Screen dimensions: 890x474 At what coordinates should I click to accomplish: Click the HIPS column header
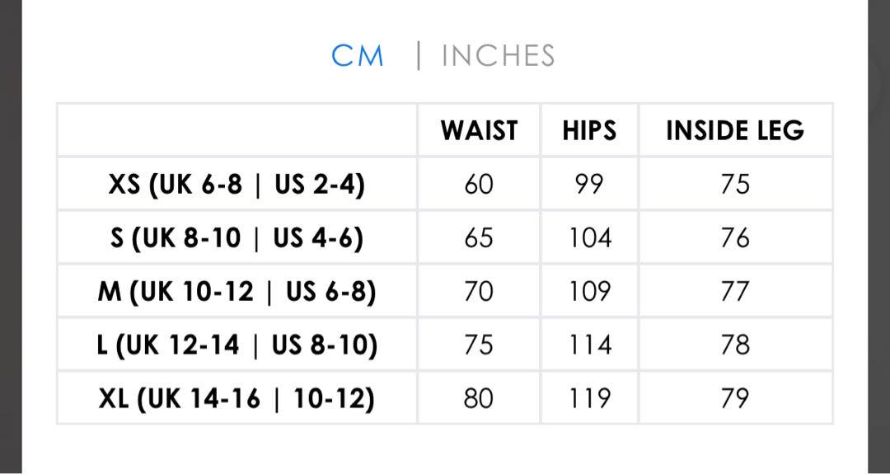(589, 130)
